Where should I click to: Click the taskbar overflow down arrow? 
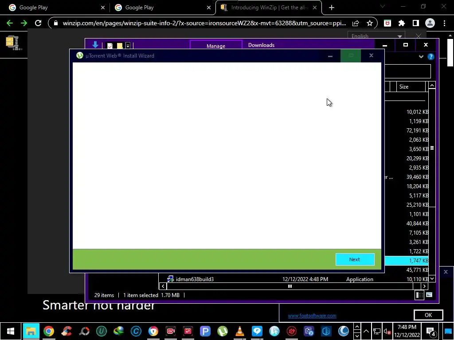coord(357,336)
